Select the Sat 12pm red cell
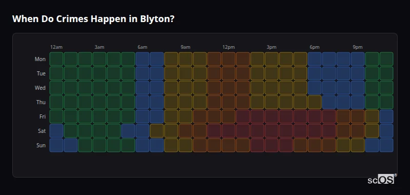Image resolution: width=410 pixels, height=195 pixels. pyautogui.click(x=229, y=131)
